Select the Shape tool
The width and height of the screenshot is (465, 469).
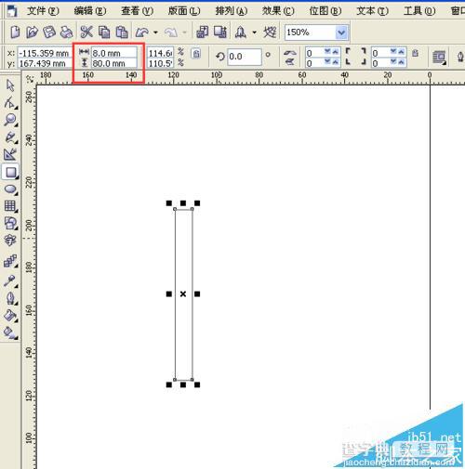click(x=10, y=102)
